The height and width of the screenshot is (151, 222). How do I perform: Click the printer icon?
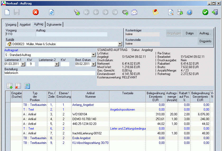(x=180, y=12)
